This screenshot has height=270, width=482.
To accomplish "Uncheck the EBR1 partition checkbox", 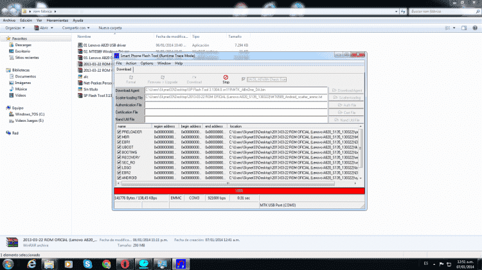I will coord(119,142).
